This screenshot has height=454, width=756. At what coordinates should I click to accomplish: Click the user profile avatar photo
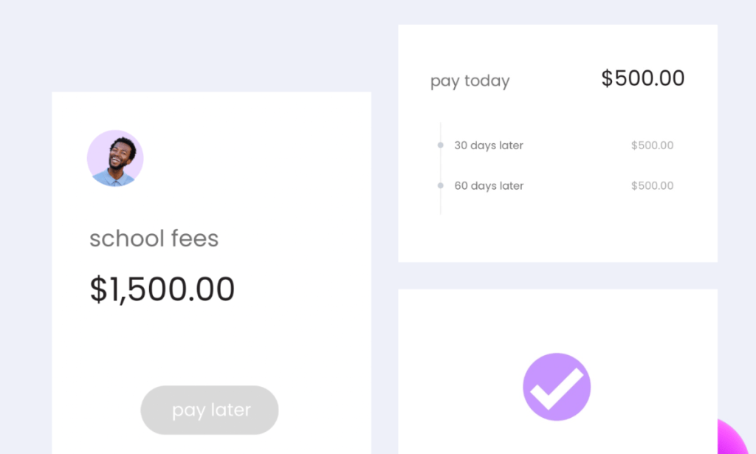point(115,158)
